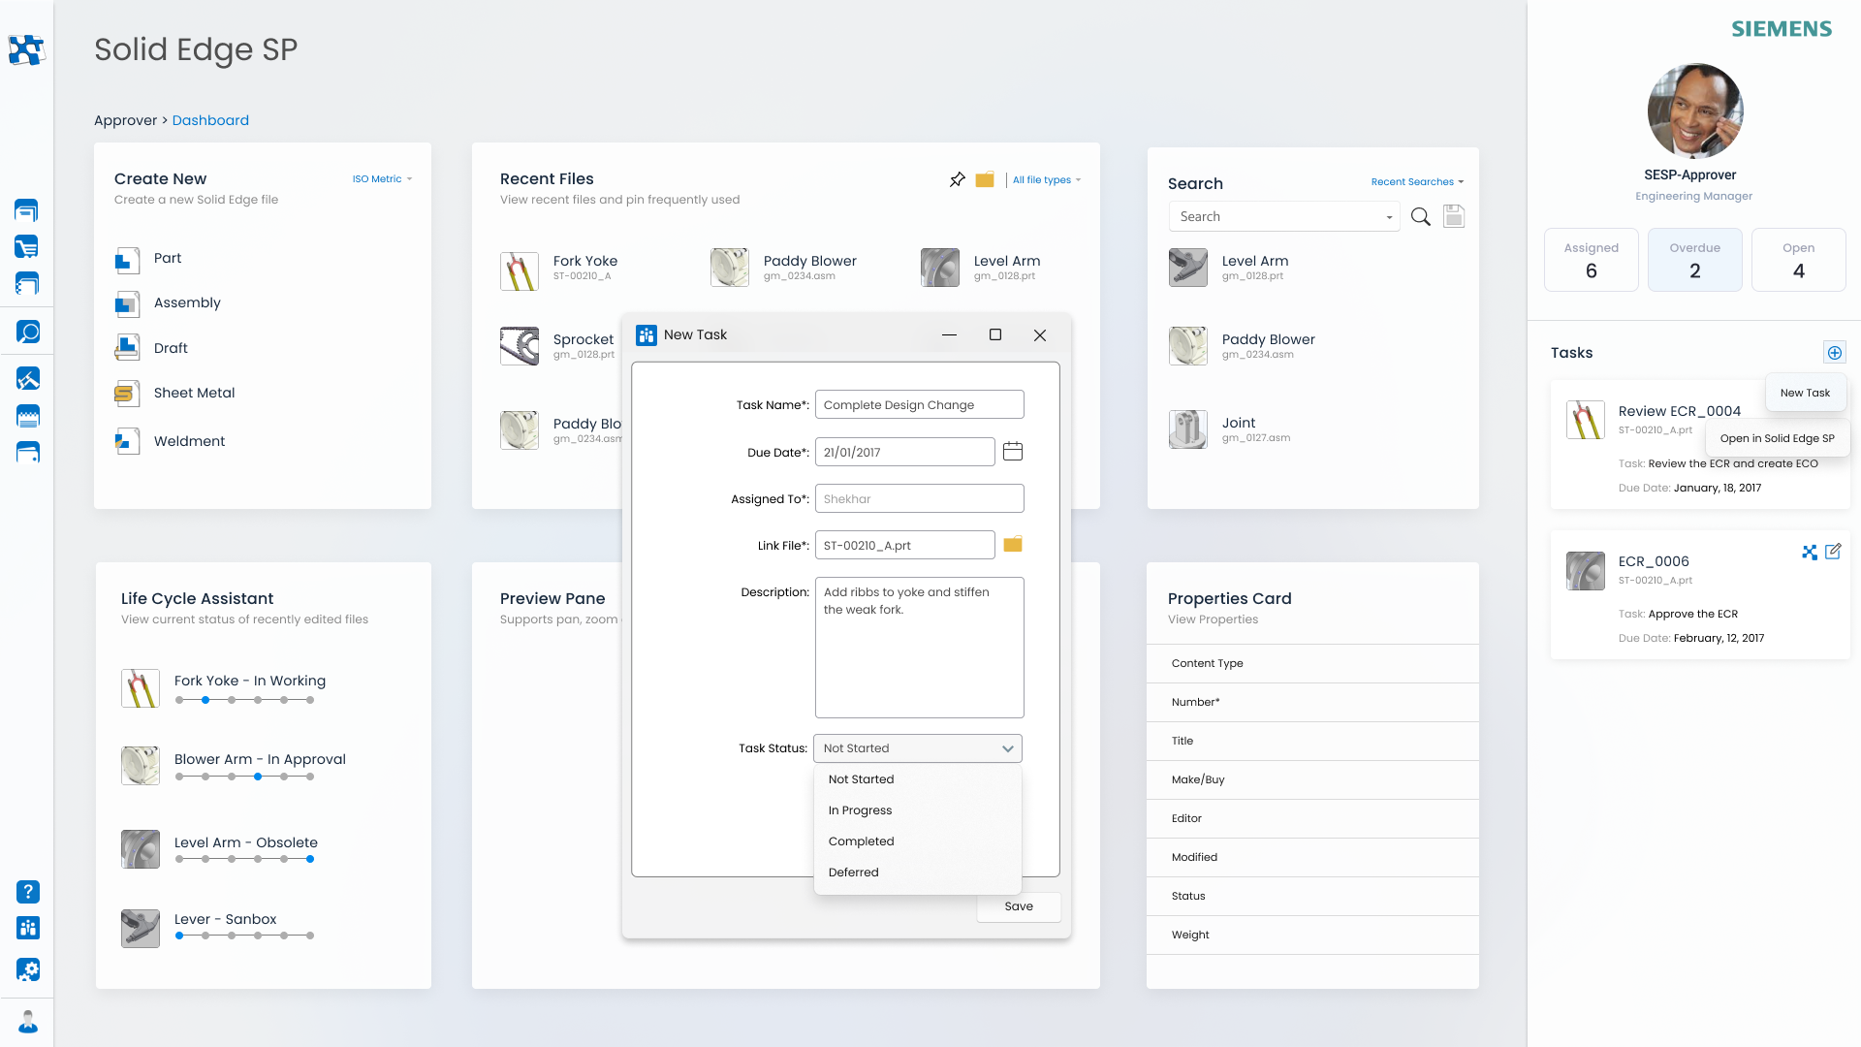The width and height of the screenshot is (1861, 1047).
Task: Collapse the Task Status dropdown
Action: (x=1008, y=748)
